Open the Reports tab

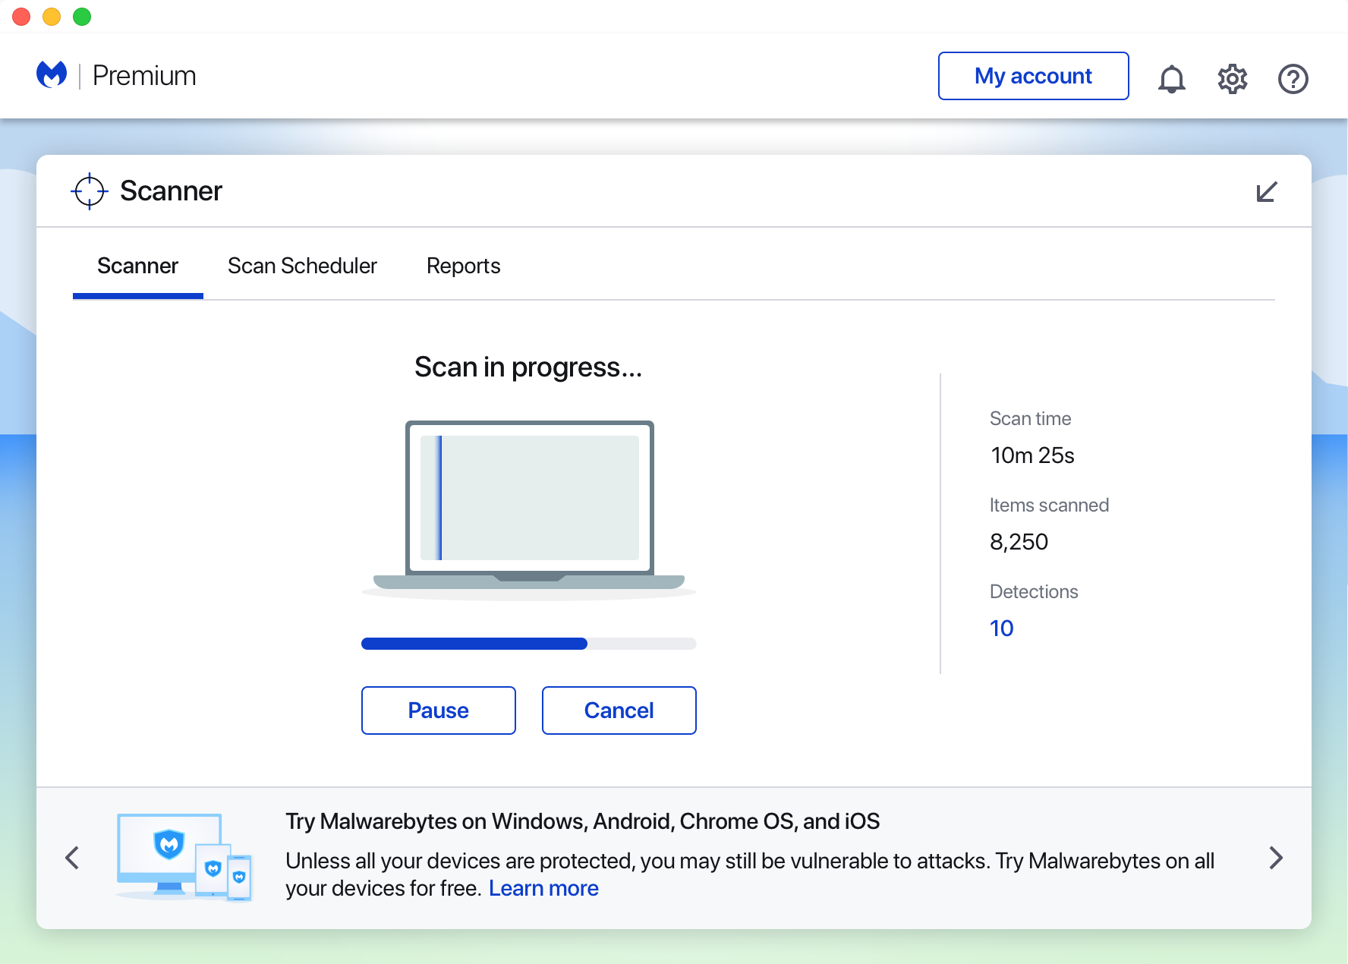[x=463, y=266]
